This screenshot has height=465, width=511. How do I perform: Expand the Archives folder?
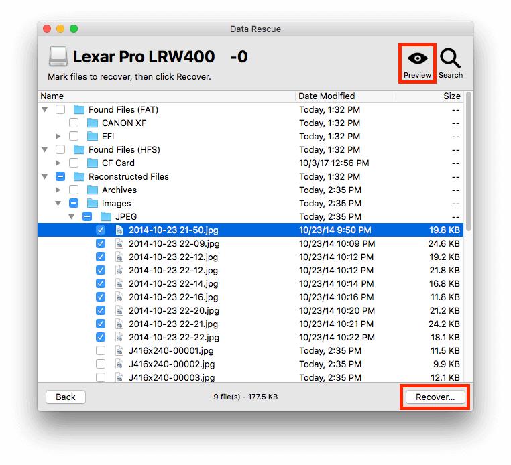58,190
